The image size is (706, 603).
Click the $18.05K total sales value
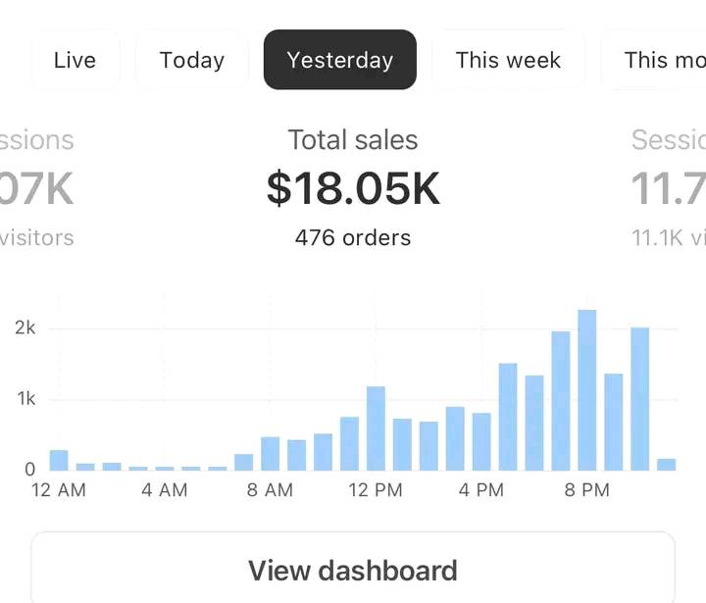pos(353,188)
